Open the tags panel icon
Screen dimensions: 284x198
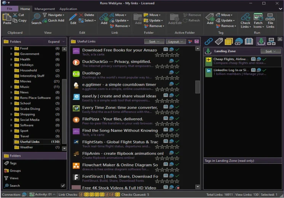point(219,41)
